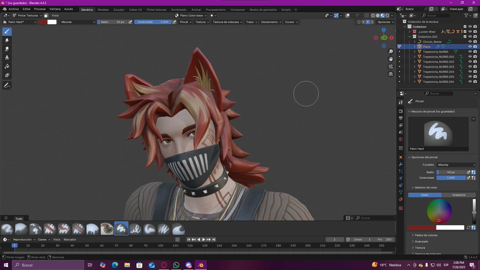This screenshot has height=270, width=480.
Task: Toggle Z axis symmetry button
Action: 372,22
